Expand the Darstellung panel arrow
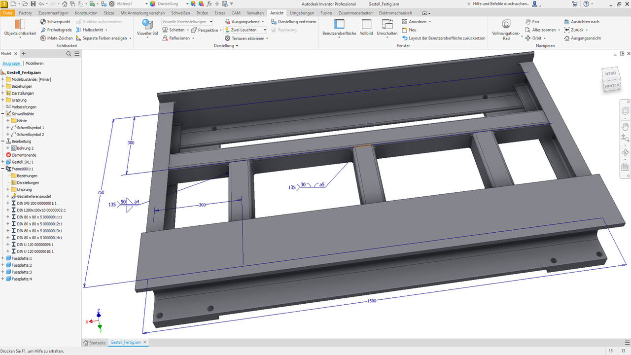 pos(237,46)
